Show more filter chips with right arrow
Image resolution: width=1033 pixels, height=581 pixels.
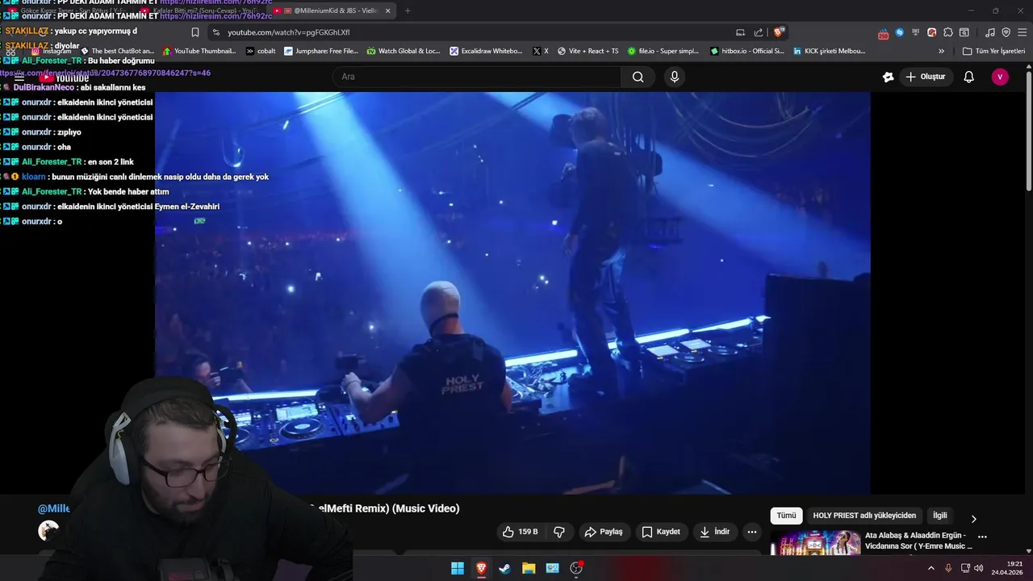click(973, 519)
